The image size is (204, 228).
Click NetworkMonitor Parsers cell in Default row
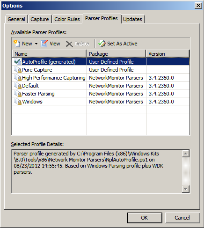(116, 86)
